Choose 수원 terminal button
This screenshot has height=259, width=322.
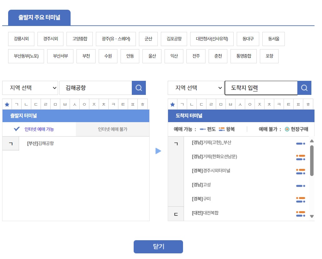pos(108,56)
